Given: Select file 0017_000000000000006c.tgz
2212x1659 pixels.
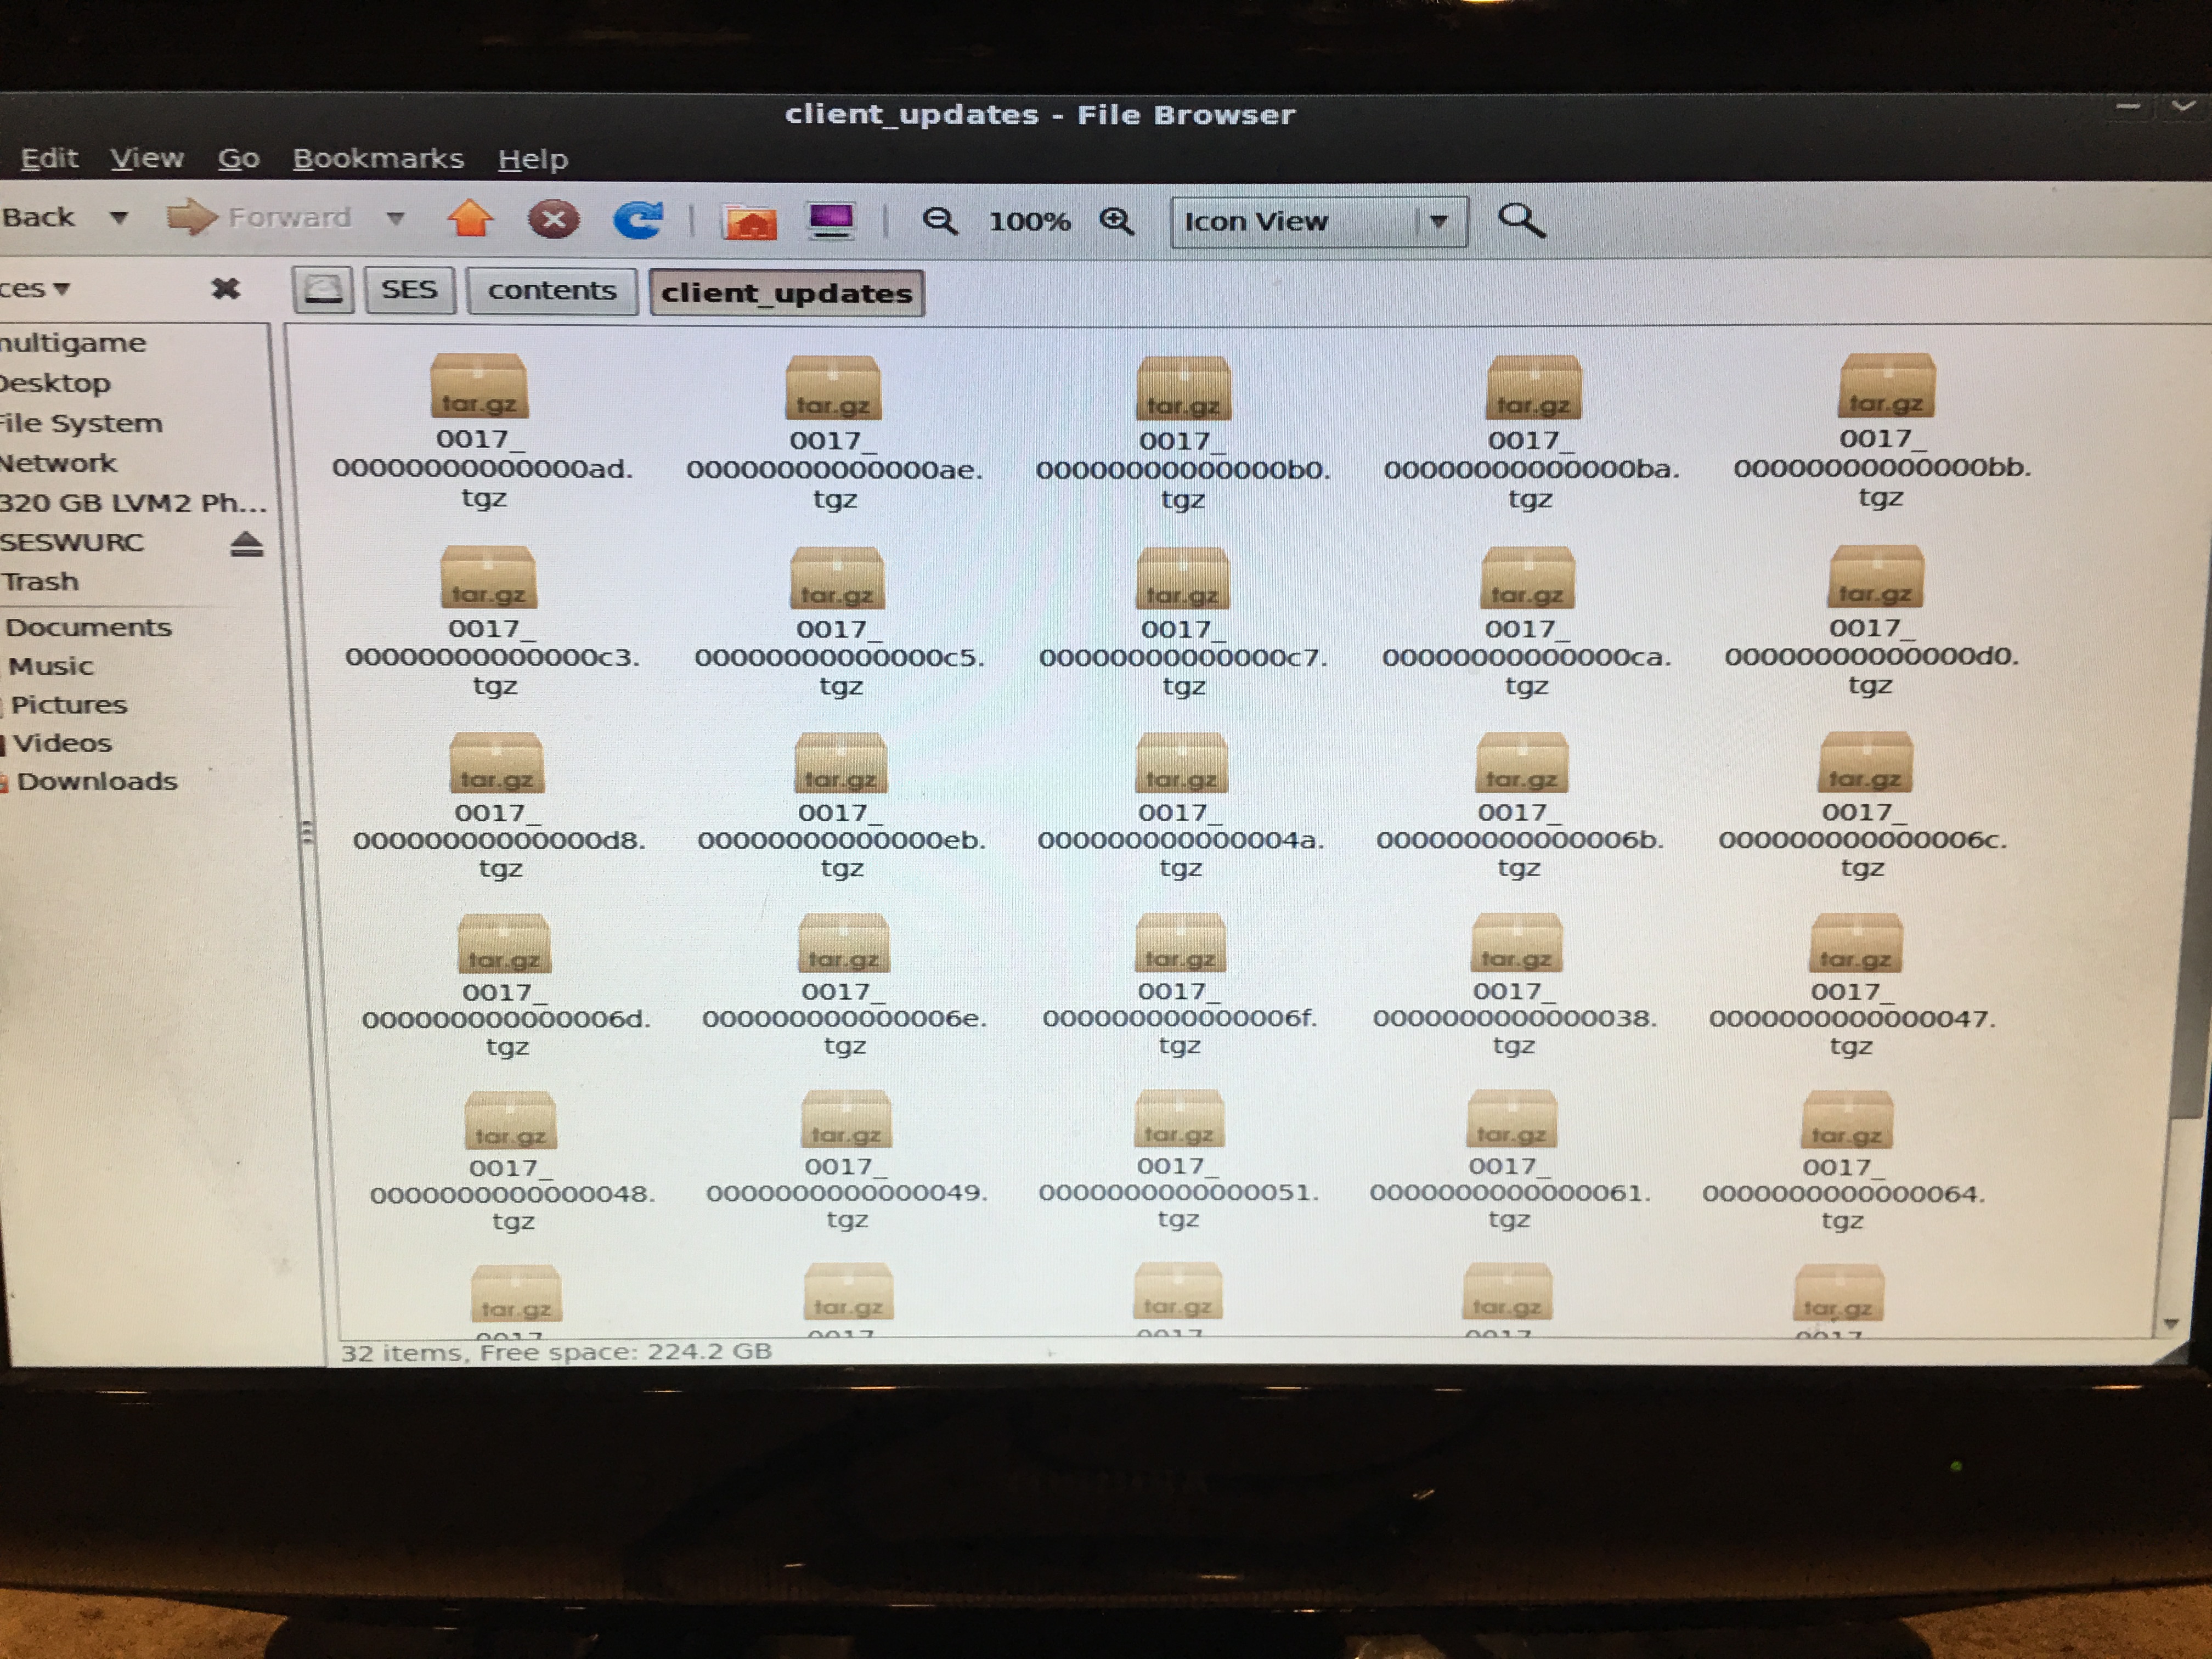Looking at the screenshot, I should click(1863, 805).
